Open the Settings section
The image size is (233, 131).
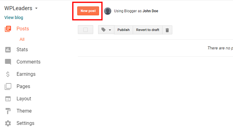25,123
